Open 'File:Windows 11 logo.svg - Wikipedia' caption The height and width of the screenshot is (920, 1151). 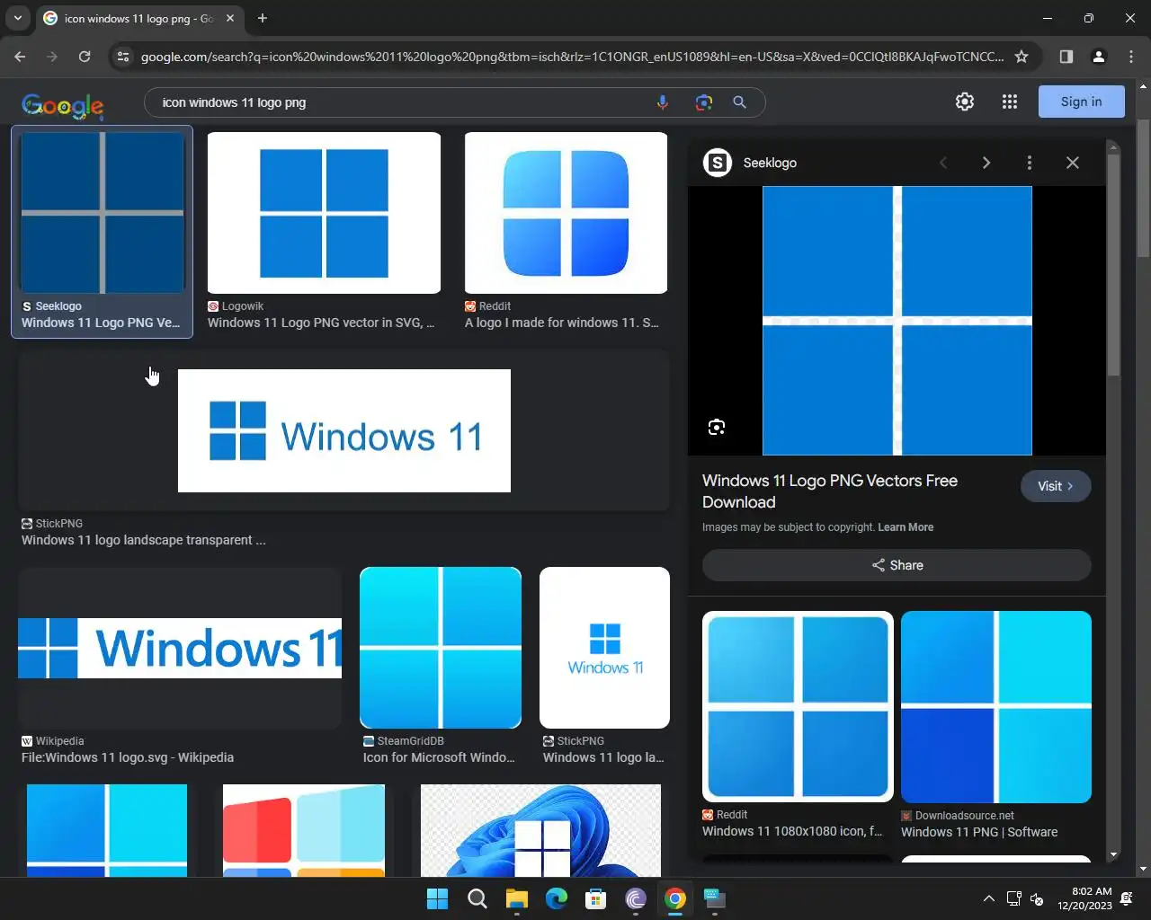(x=128, y=757)
